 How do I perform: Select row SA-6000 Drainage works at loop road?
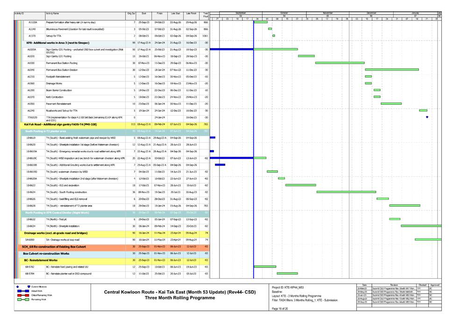pos(70,239)
